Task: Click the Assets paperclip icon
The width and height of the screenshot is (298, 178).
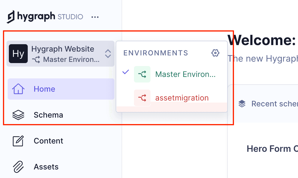Action: click(18, 167)
